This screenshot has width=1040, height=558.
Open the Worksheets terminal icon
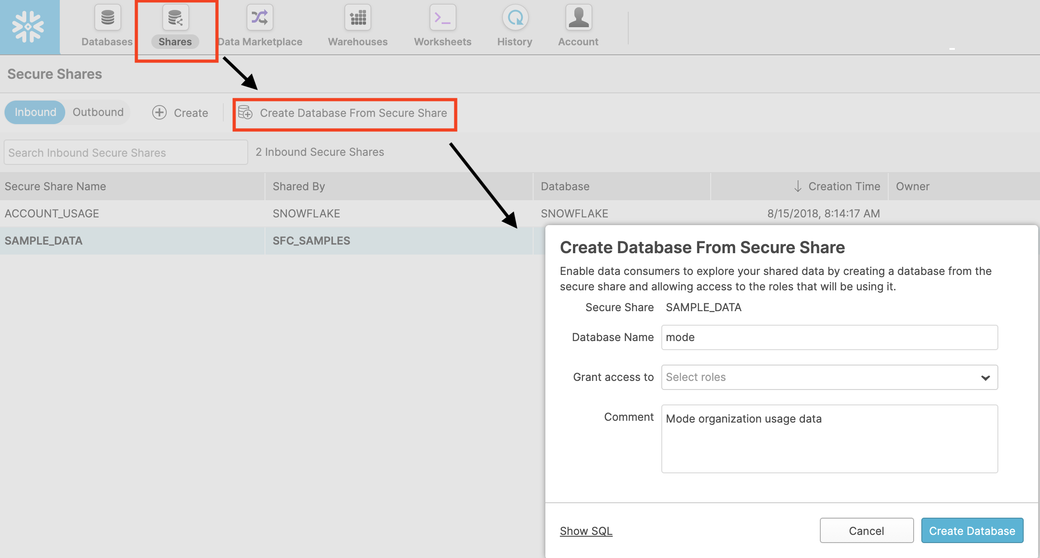(443, 18)
